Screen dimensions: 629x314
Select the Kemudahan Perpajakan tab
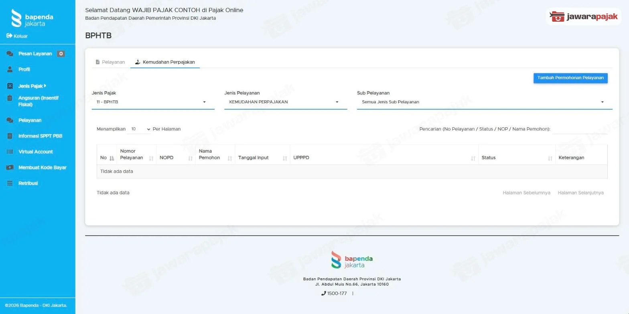click(x=165, y=62)
